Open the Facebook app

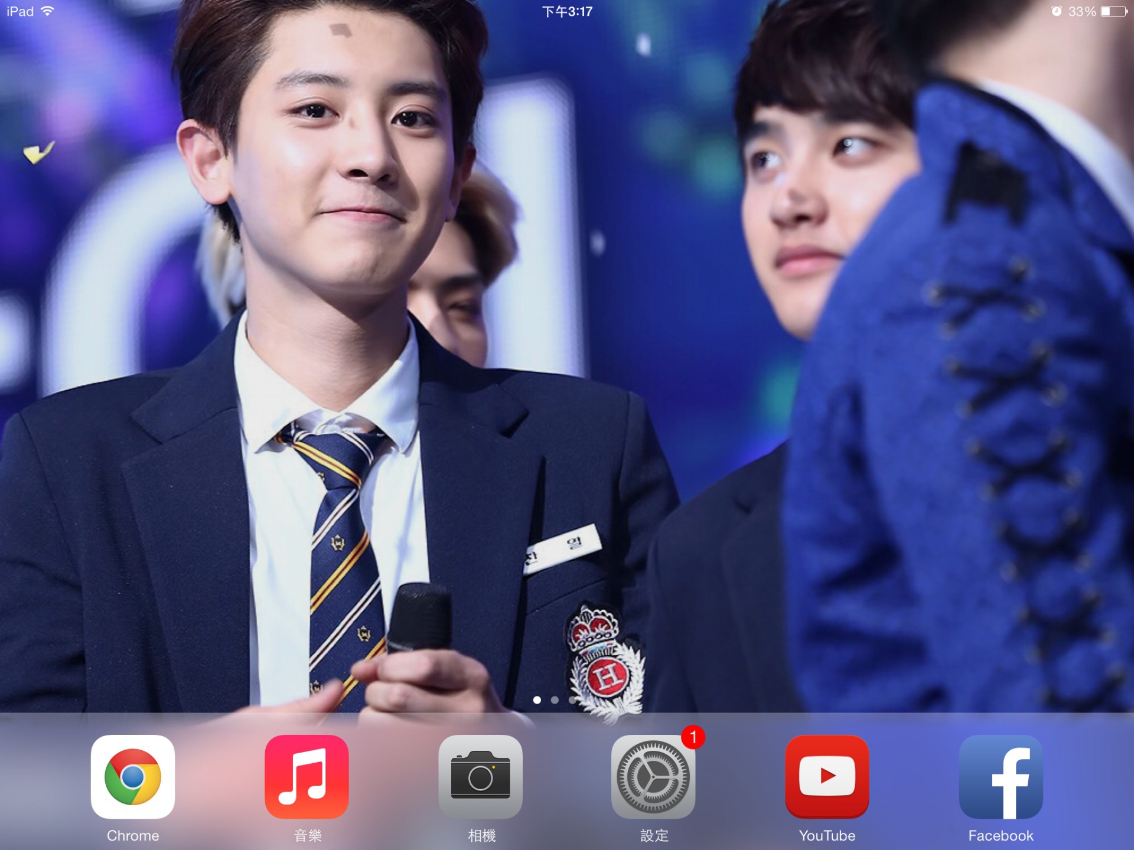(x=1001, y=776)
